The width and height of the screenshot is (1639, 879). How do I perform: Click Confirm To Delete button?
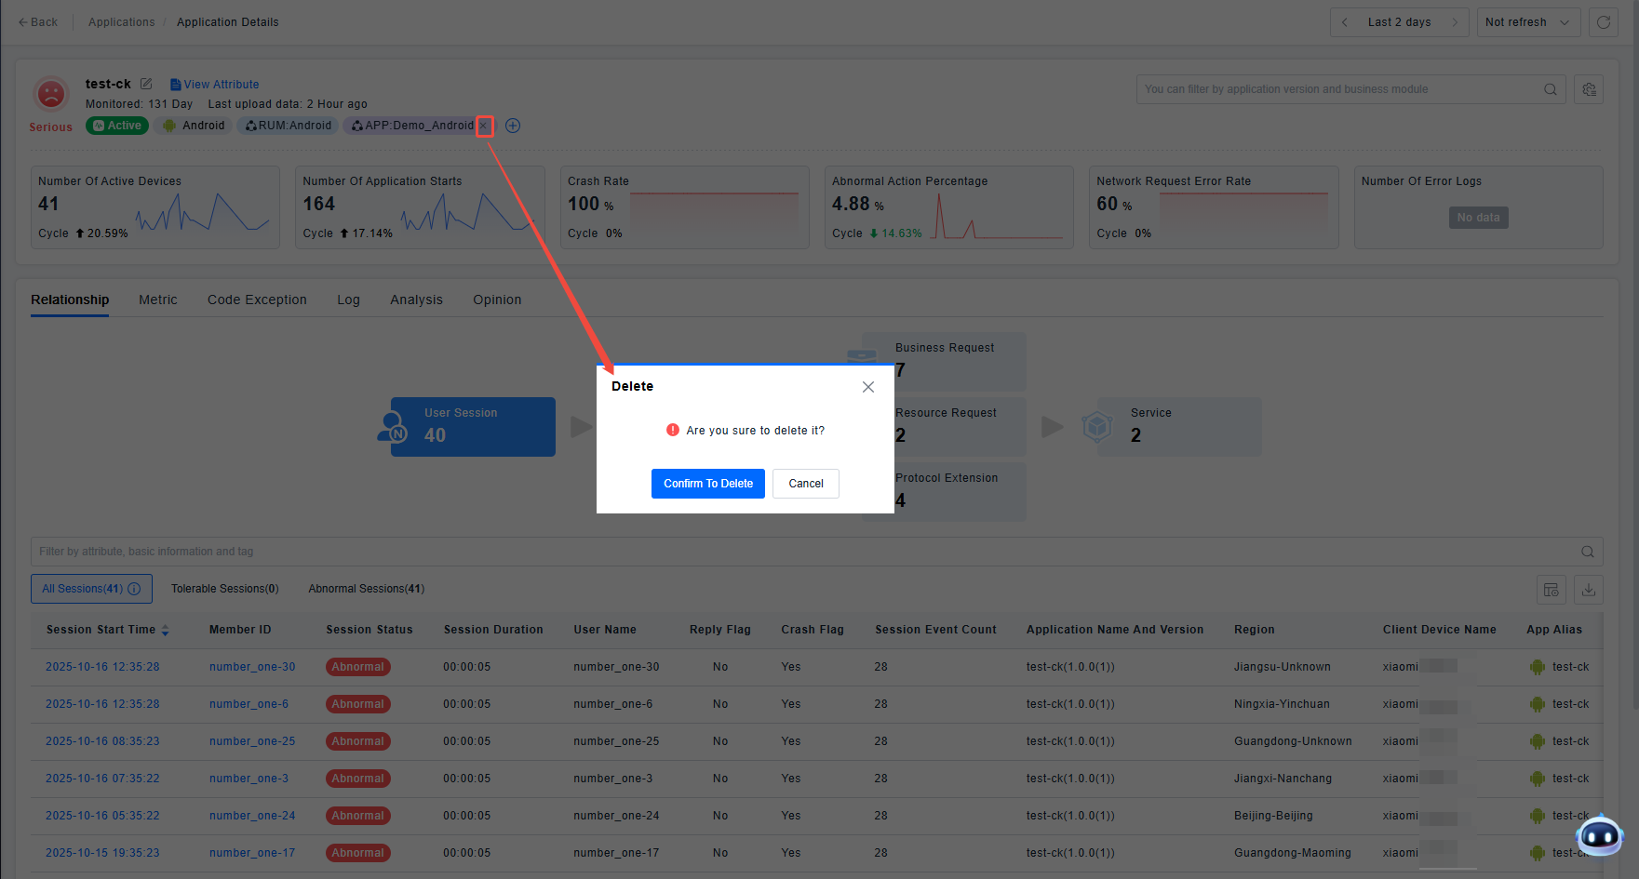(x=707, y=484)
